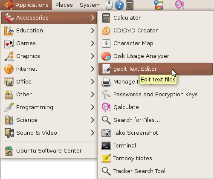Image resolution: width=214 pixels, height=179 pixels.
Task: Expand the Other submenu arrow
Action: coord(93,95)
